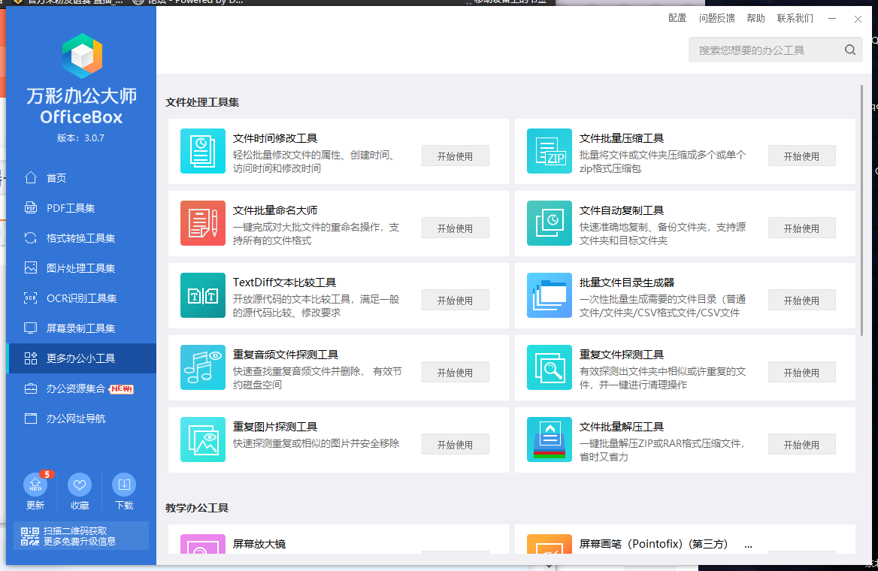Select the 屏幕录制工具集 sidebar icon

31,328
